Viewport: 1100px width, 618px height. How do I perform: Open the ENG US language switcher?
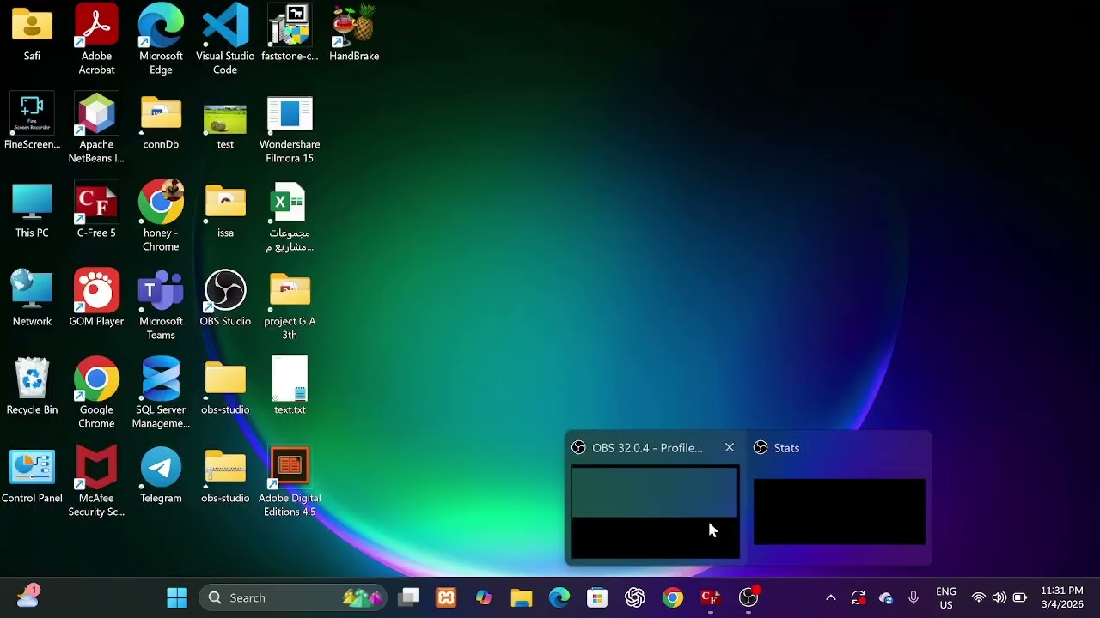coord(946,597)
